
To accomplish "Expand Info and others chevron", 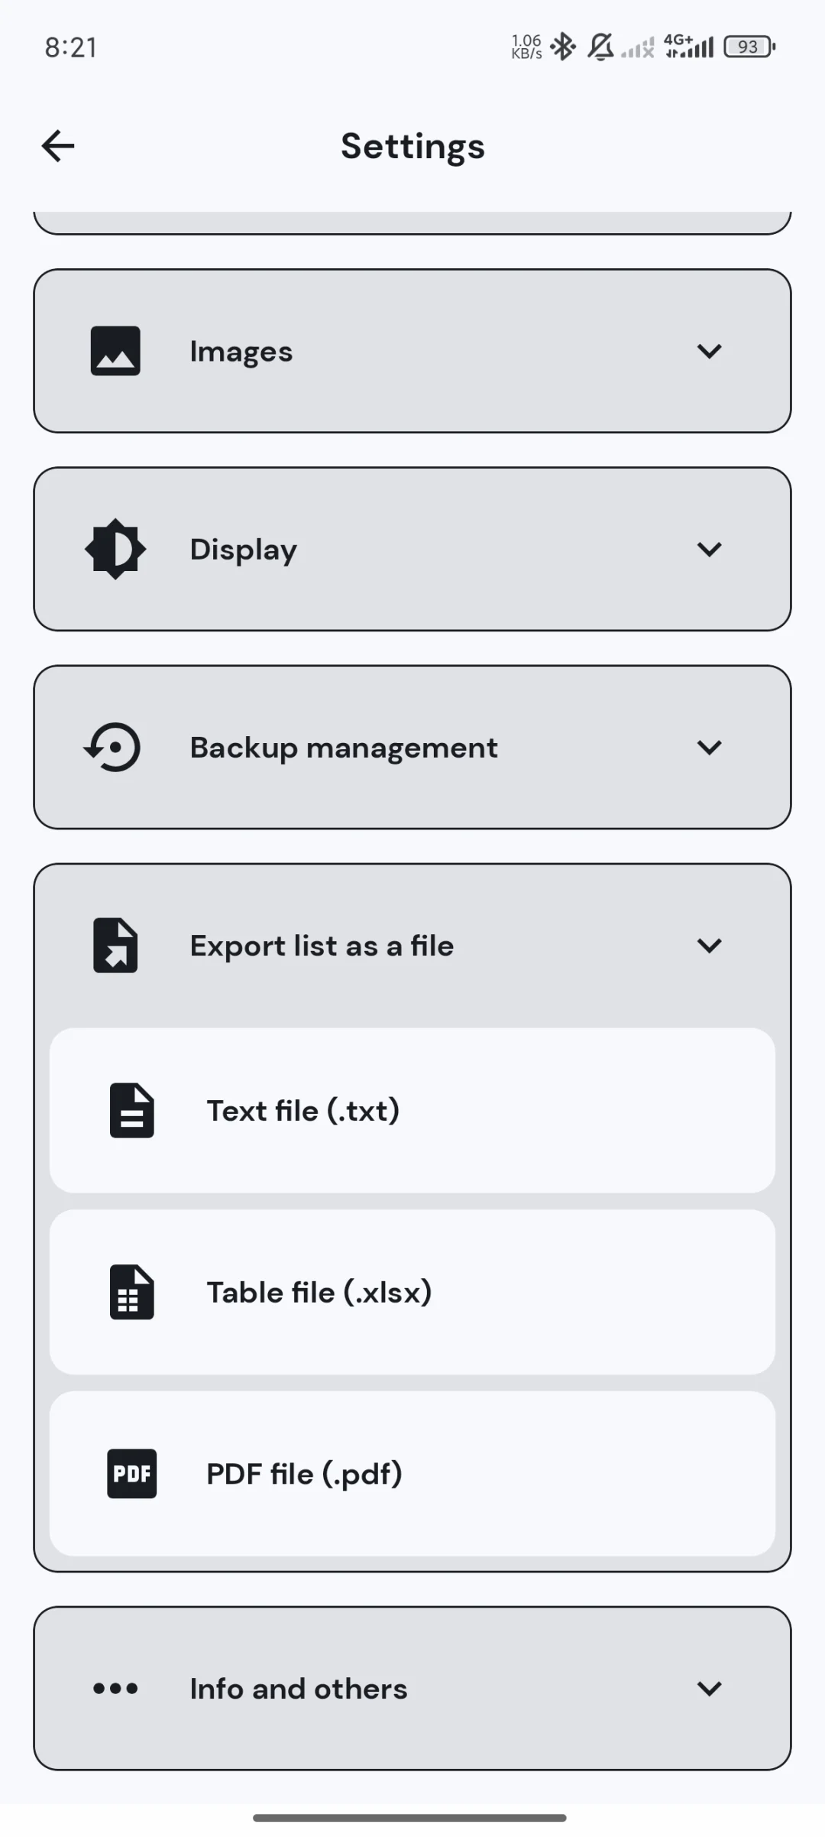I will click(x=710, y=1688).
